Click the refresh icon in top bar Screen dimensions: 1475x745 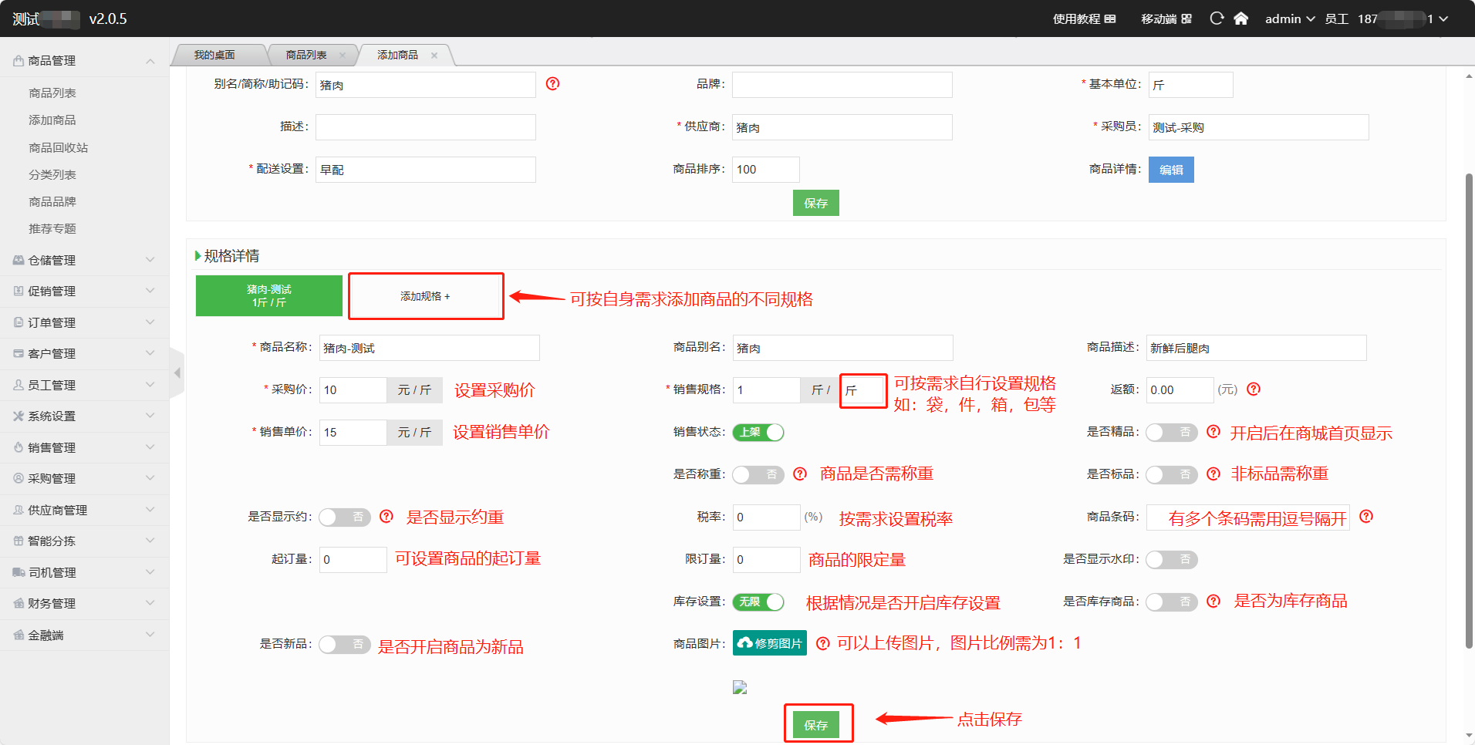point(1217,19)
